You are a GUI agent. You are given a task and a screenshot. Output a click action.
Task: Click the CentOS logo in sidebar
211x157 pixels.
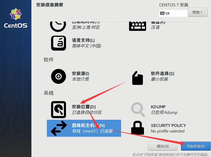coord(16,18)
